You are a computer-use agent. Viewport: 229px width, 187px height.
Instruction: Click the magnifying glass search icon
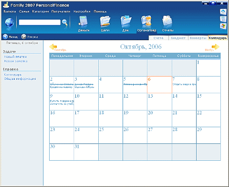(x=65, y=22)
